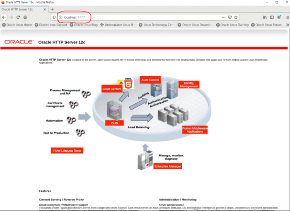The height and width of the screenshot is (211, 290).
Task: Minimize the Firefox window
Action: 267,2
